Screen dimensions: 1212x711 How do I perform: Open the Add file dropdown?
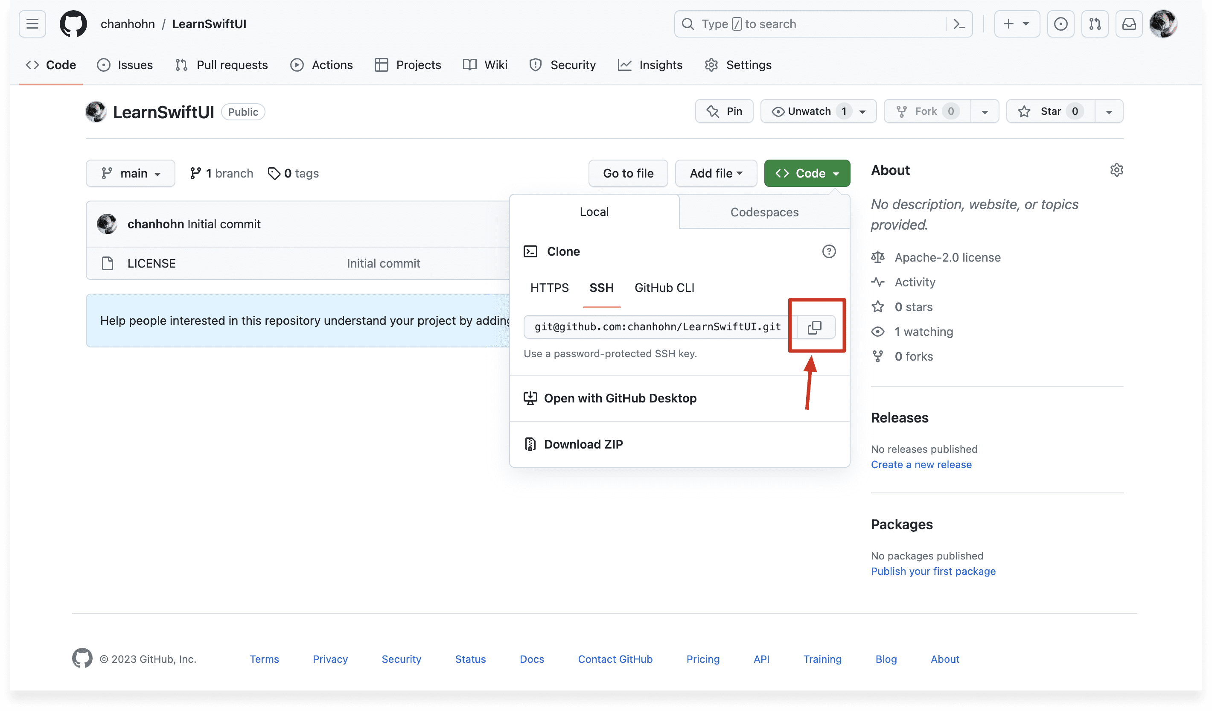point(716,173)
